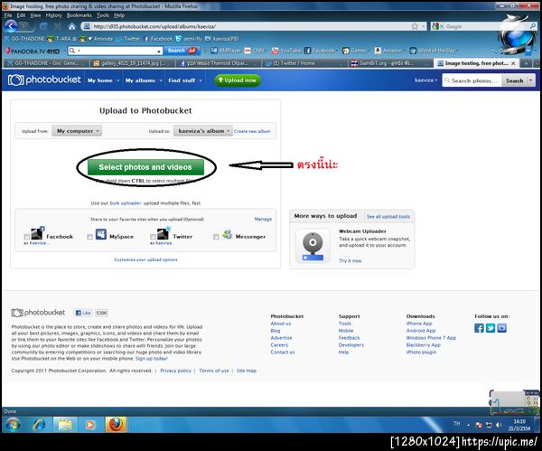
Task: Click the Twitter share icon in the upload options
Action: (x=164, y=233)
